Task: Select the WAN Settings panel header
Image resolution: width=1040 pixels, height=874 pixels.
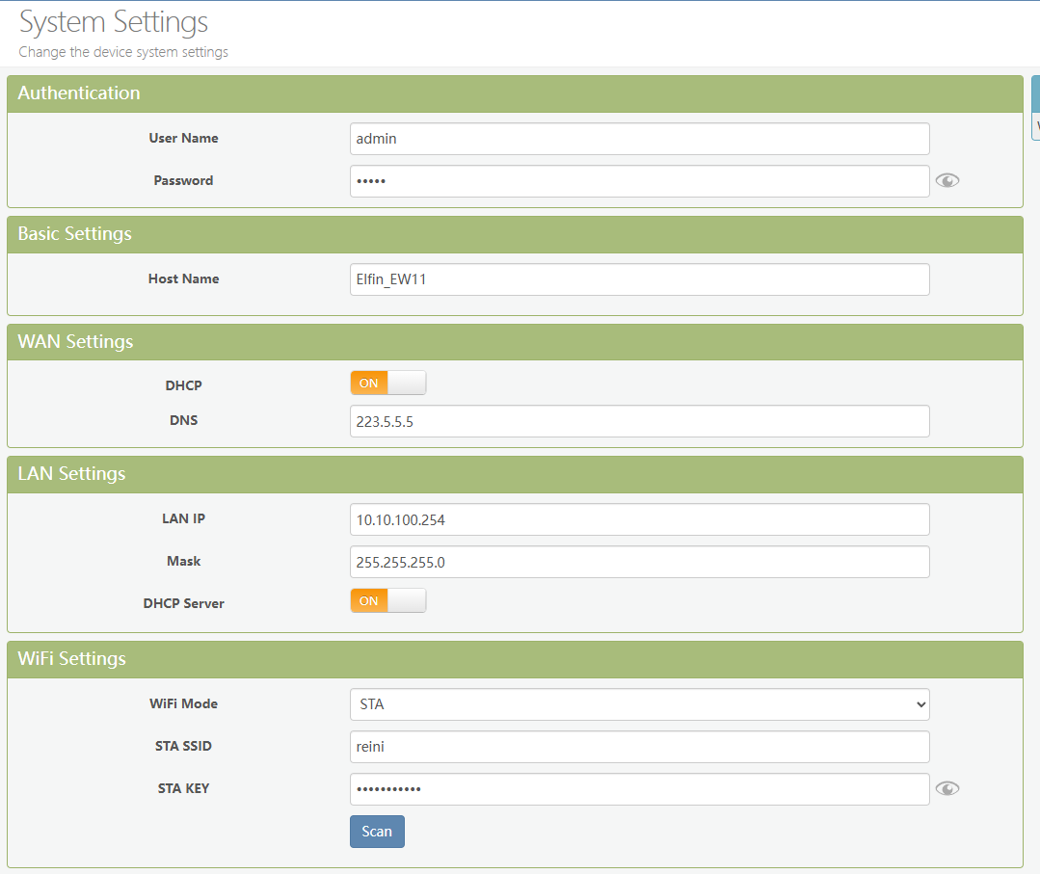Action: tap(75, 342)
